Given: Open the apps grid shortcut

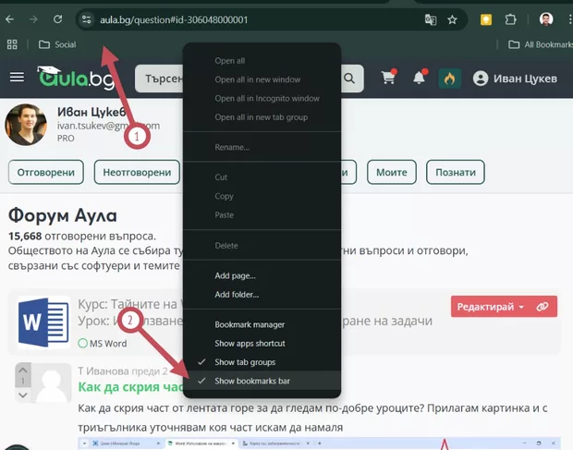Looking at the screenshot, I should pos(12,44).
